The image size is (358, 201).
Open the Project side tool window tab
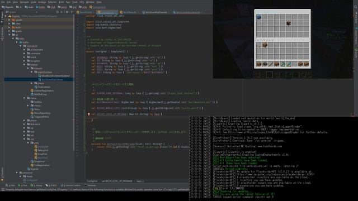[x=2, y=17]
